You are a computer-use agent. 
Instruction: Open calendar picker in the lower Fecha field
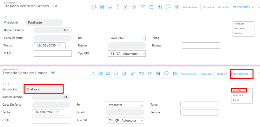tap(57, 112)
